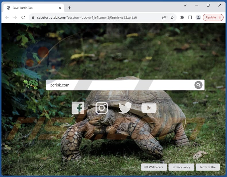Click the magnifier search button
Screen dimensions: 227x177
tap(198, 85)
